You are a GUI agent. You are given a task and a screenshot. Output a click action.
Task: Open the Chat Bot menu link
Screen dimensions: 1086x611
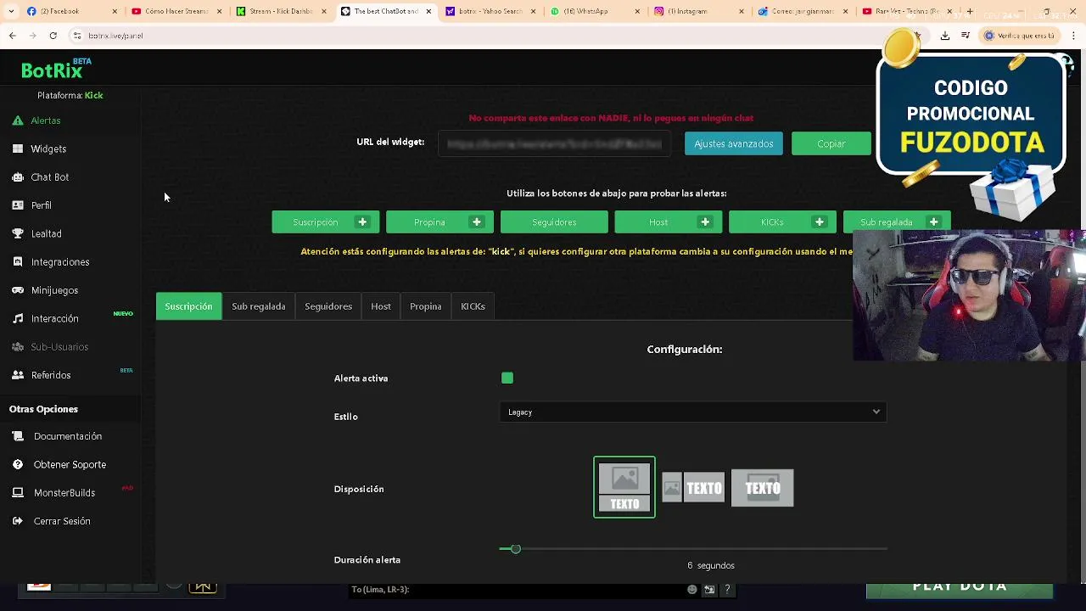point(50,177)
